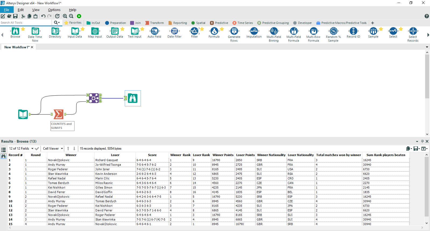This screenshot has height=231, width=430.
Task: Click the Winner column header
Action: pyautogui.click(x=71, y=155)
